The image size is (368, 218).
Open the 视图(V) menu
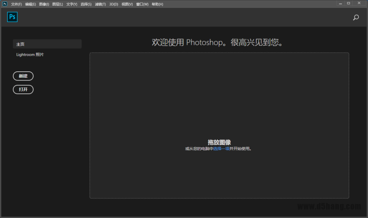click(127, 4)
